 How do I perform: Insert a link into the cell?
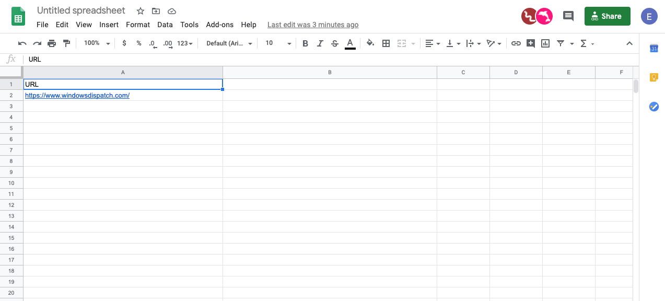tap(516, 43)
